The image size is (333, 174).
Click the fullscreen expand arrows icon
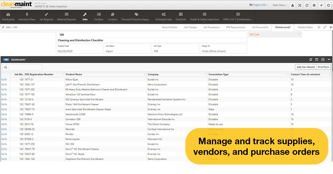tap(300, 5)
